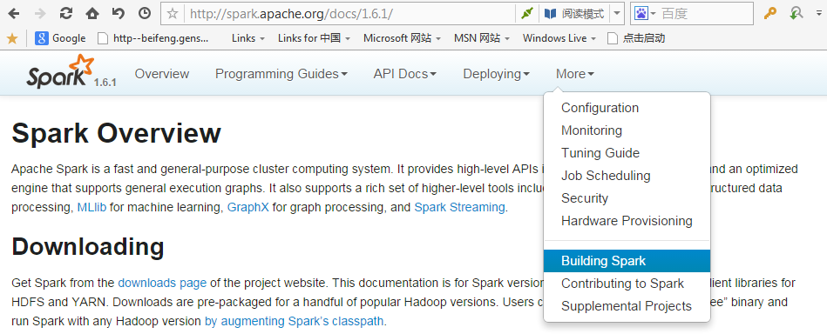Select Hardware Provisioning menu entry
The image size is (827, 334).
pos(627,221)
